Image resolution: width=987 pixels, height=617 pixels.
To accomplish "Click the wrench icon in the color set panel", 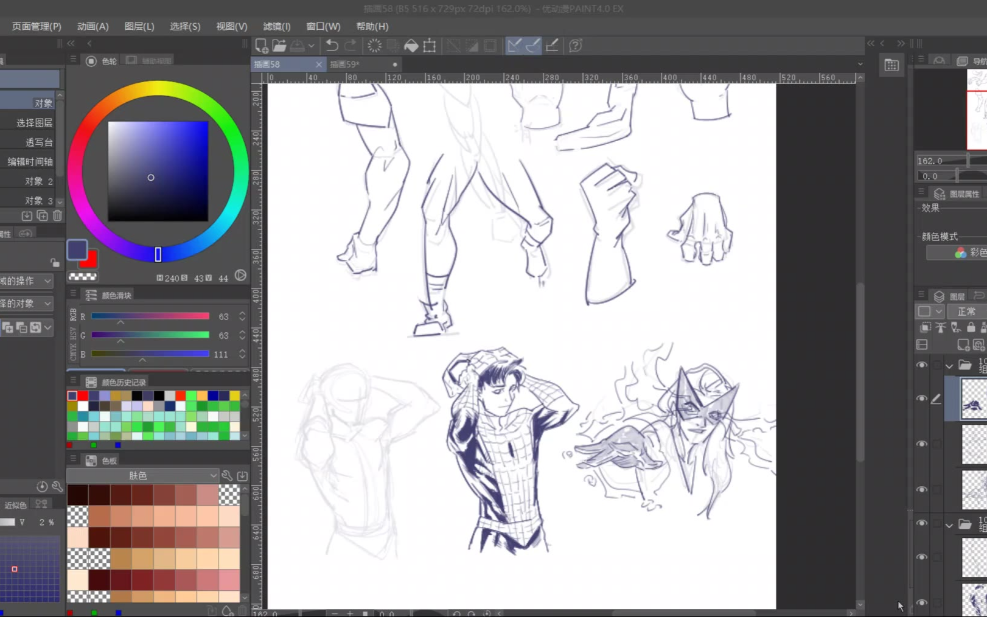I will click(226, 475).
